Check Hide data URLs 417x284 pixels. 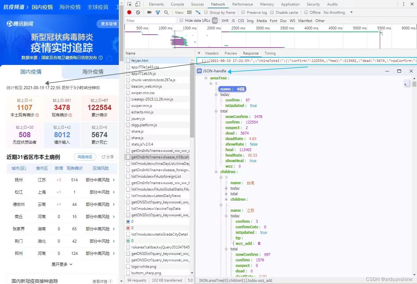[181, 20]
